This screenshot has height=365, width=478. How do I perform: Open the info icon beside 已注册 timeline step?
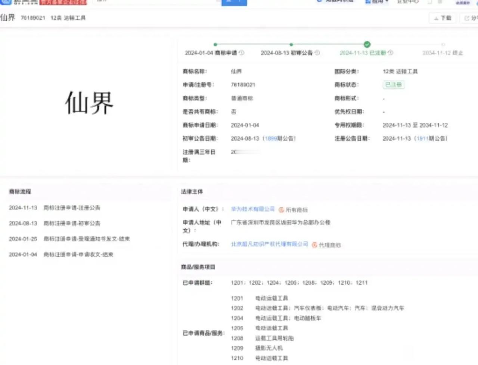391,53
